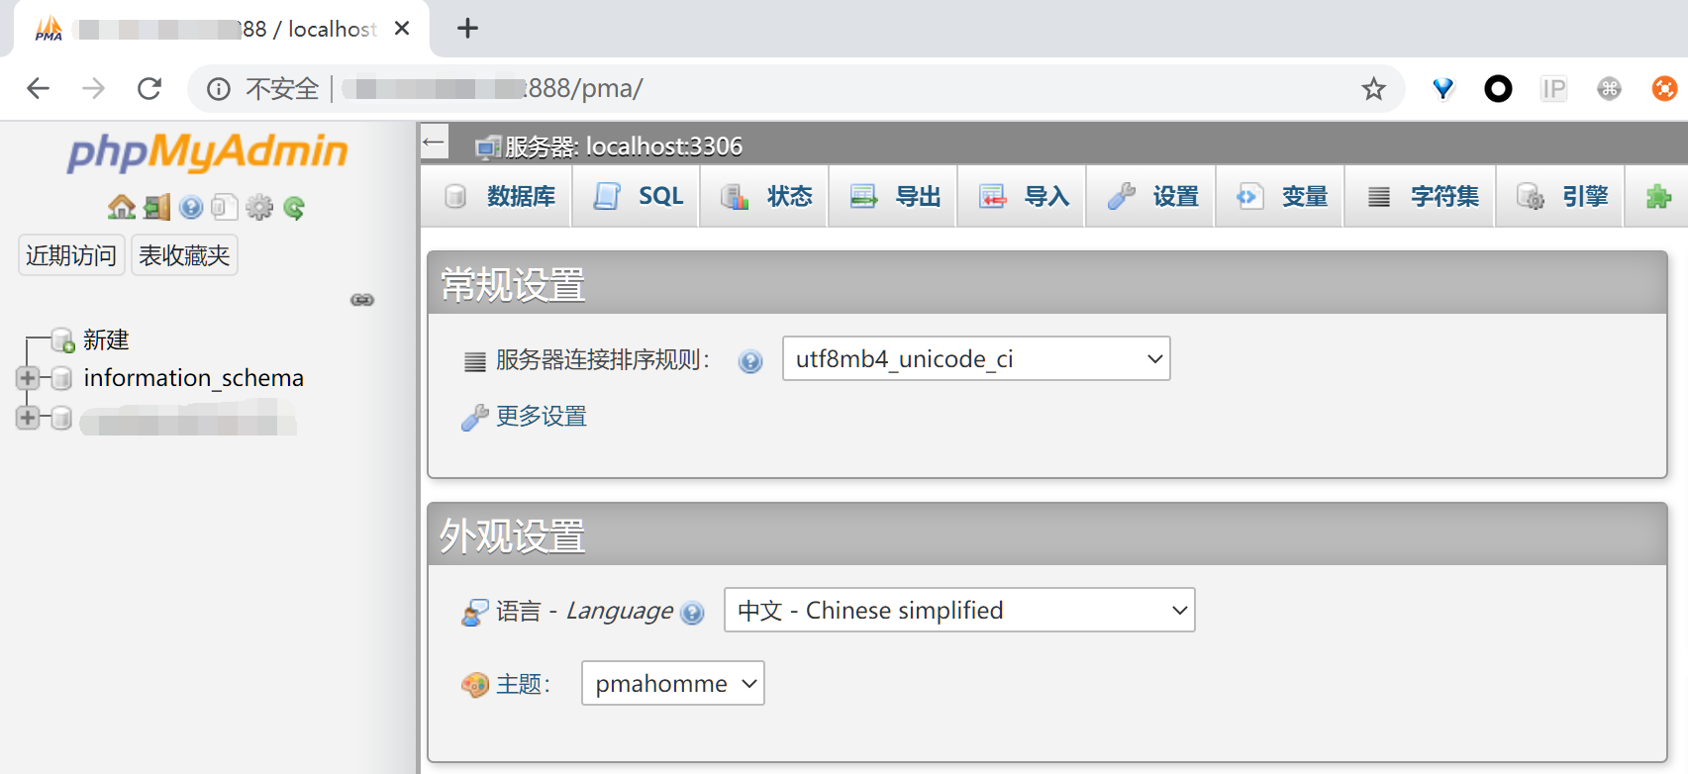The width and height of the screenshot is (1688, 774).
Task: Open the 字符集 charsets tab
Action: (1421, 197)
